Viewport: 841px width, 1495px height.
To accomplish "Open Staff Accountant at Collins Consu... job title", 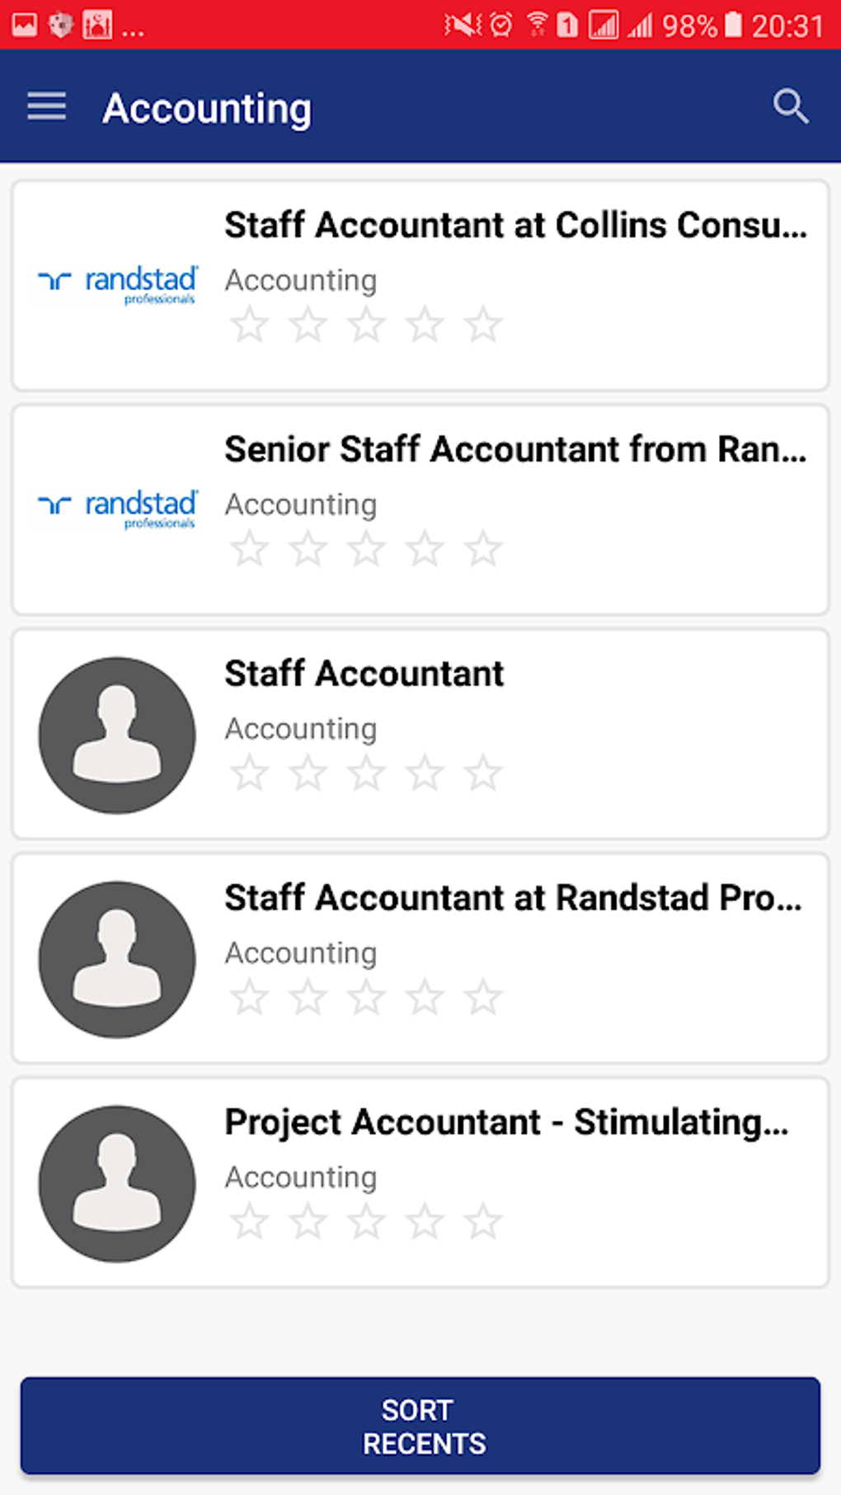I will click(x=515, y=225).
